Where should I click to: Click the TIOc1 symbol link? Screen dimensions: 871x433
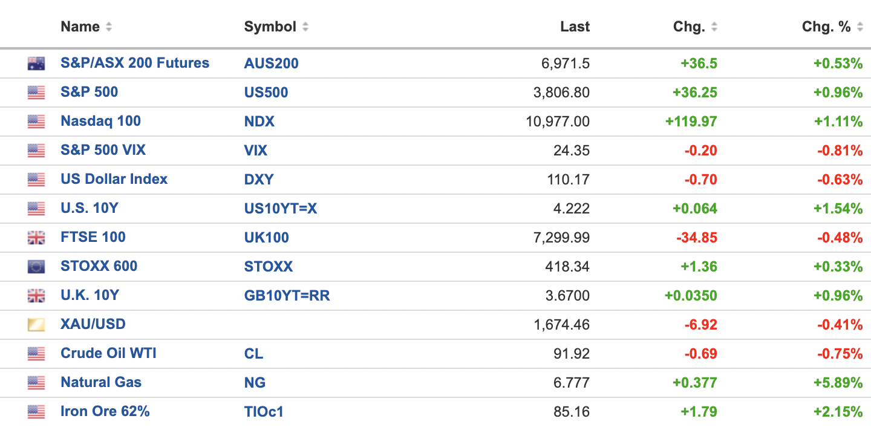click(x=264, y=412)
